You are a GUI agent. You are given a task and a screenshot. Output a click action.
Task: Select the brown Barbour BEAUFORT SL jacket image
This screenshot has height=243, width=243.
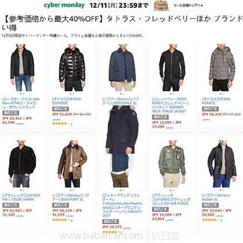[x=72, y=165]
